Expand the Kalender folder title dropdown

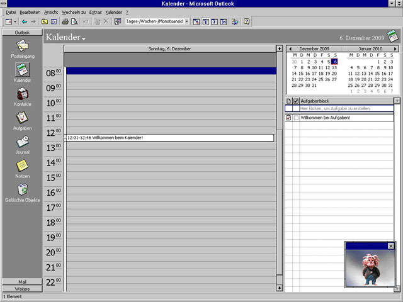[84, 40]
